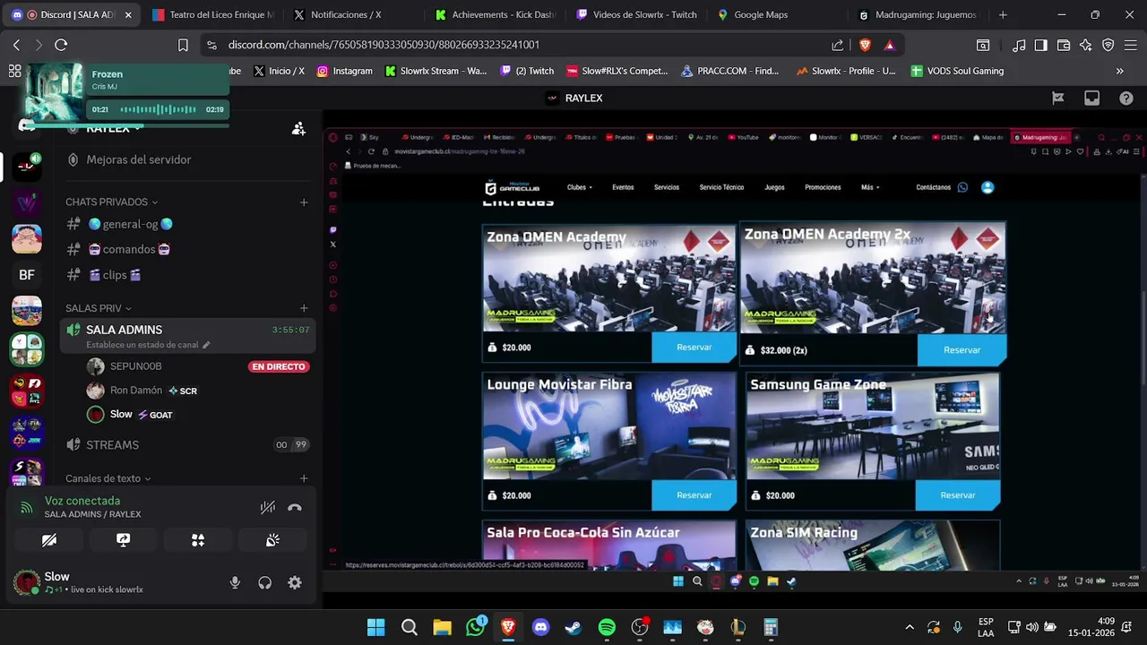Mute the microphone in Discord
Image resolution: width=1147 pixels, height=645 pixels.
pos(235,582)
